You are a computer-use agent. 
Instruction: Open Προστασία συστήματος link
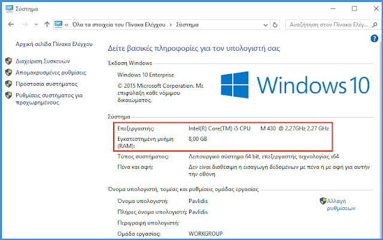[x=47, y=84]
